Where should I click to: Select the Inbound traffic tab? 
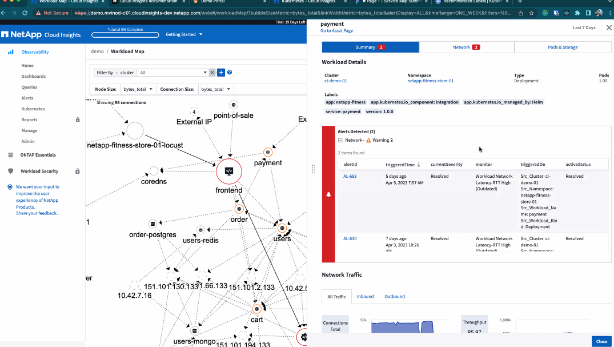365,297
